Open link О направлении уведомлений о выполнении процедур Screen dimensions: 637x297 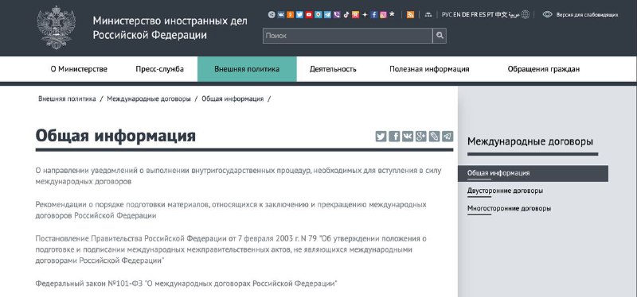click(x=238, y=176)
